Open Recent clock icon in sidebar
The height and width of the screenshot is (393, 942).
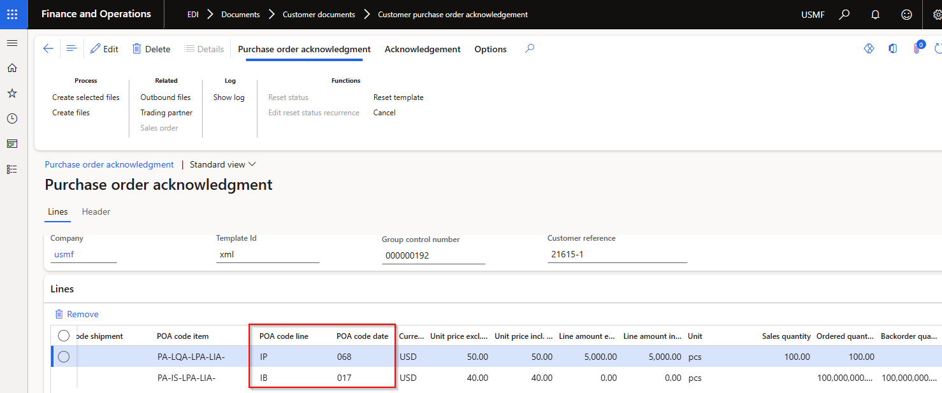[12, 118]
